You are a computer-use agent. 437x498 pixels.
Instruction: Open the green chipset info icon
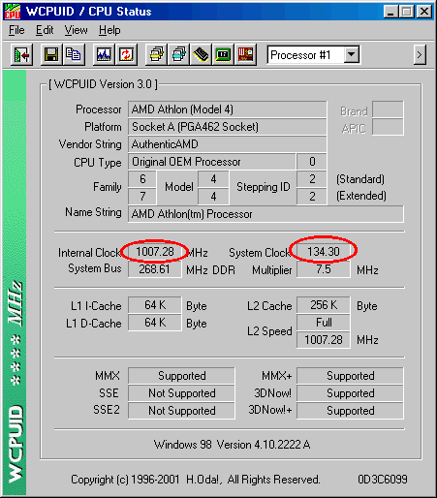223,54
